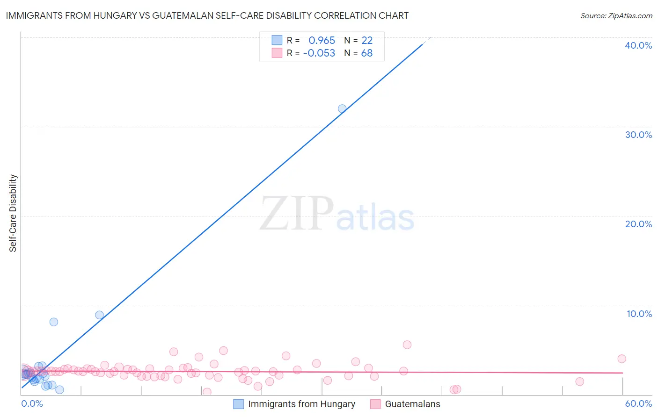Image resolution: width=658 pixels, height=417 pixels.
Task: Click the pink swatch beside R = -0.053
Action: point(277,53)
